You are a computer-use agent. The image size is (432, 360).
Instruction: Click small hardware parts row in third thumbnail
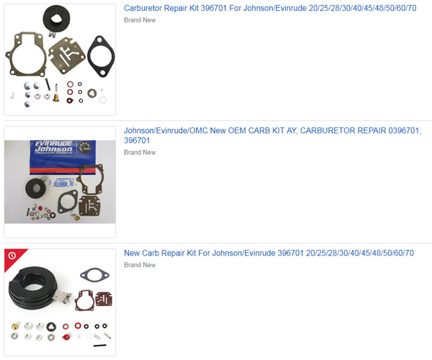[x=60, y=332]
